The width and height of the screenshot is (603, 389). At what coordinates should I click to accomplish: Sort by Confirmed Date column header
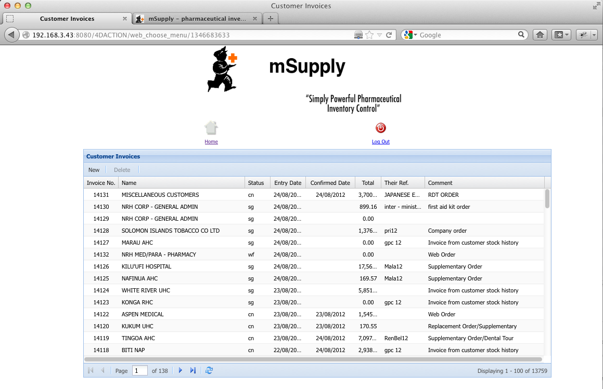pyautogui.click(x=330, y=183)
